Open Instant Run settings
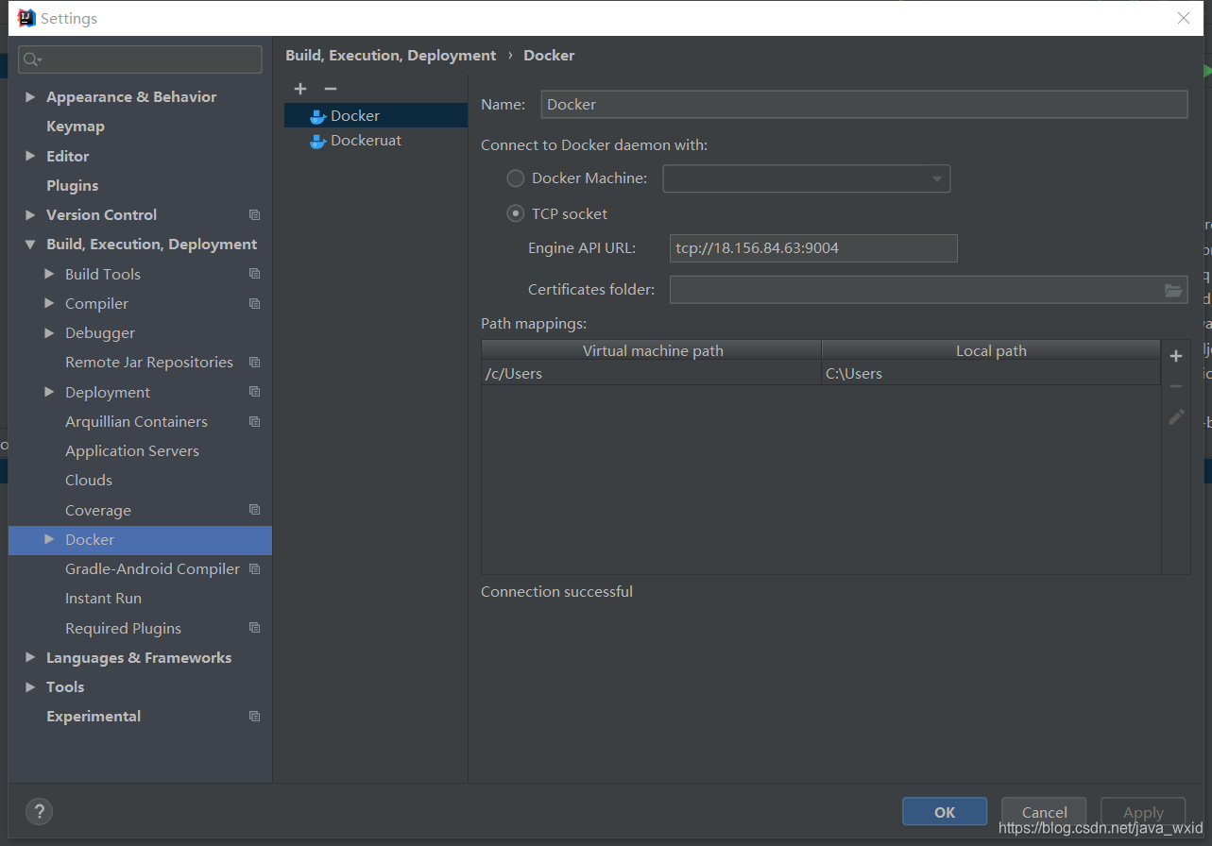 103,599
